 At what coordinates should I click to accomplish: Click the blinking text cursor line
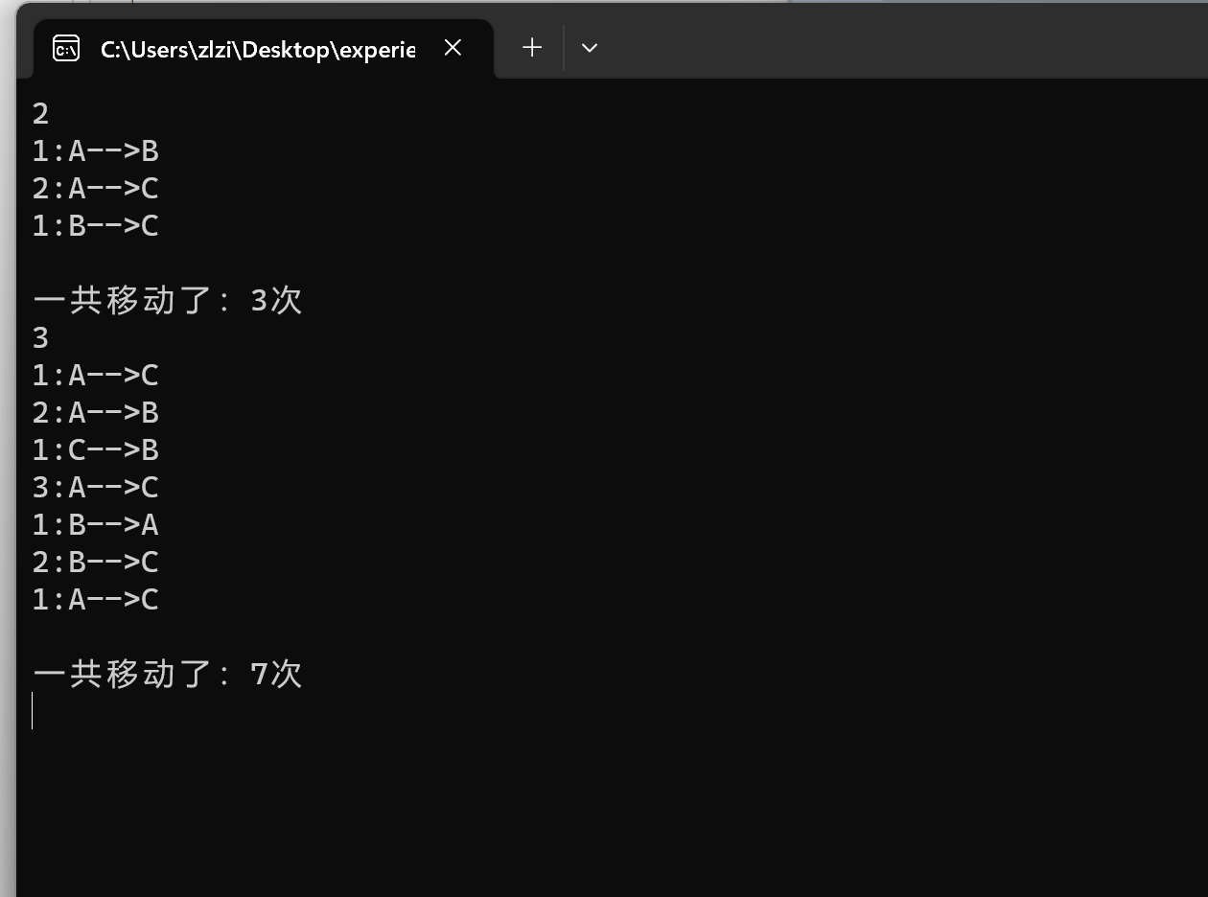[x=33, y=711]
